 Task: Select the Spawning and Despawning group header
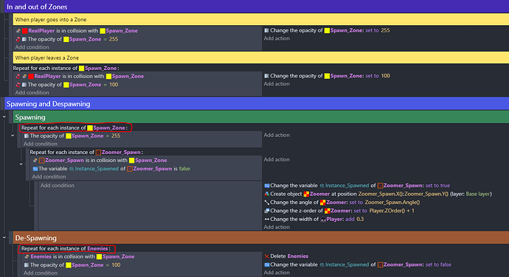(x=257, y=104)
